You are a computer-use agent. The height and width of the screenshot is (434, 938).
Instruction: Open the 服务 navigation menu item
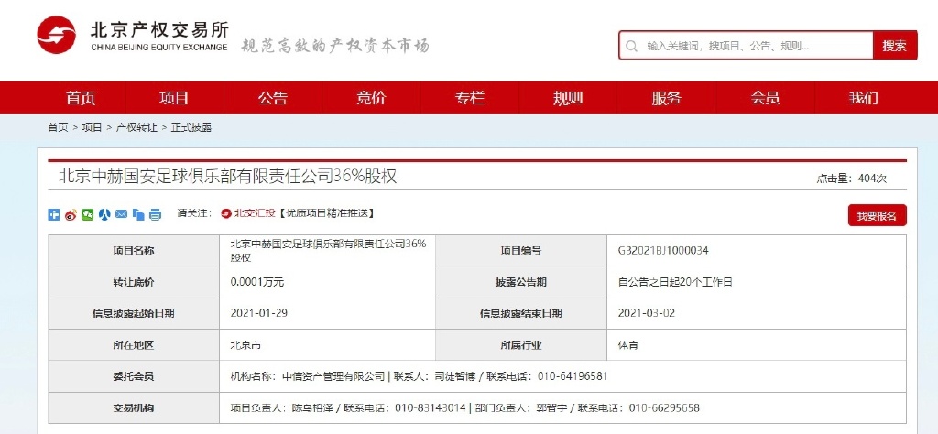click(667, 98)
